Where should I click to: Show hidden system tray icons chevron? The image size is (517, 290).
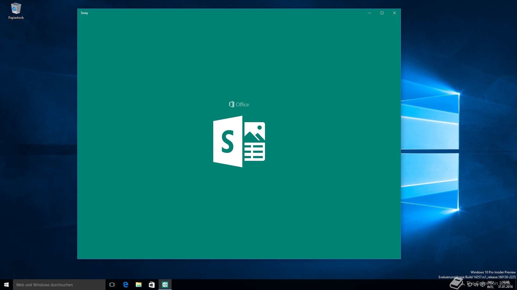pyautogui.click(x=463, y=285)
